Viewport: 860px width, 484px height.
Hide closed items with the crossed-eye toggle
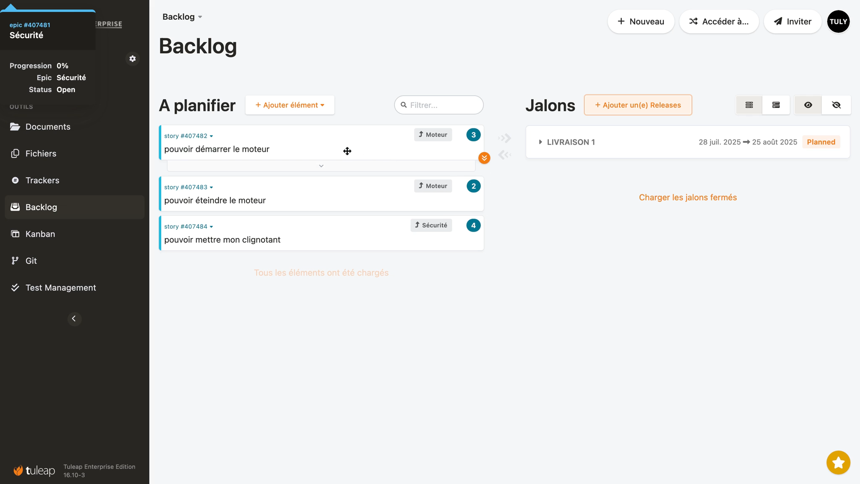click(836, 105)
